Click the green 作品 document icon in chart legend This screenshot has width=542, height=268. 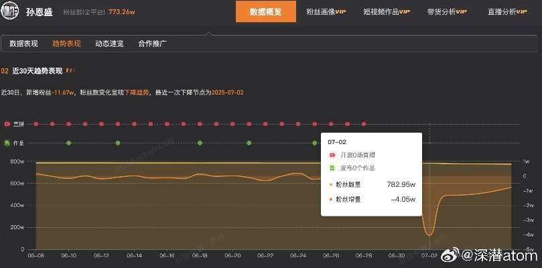7,143
